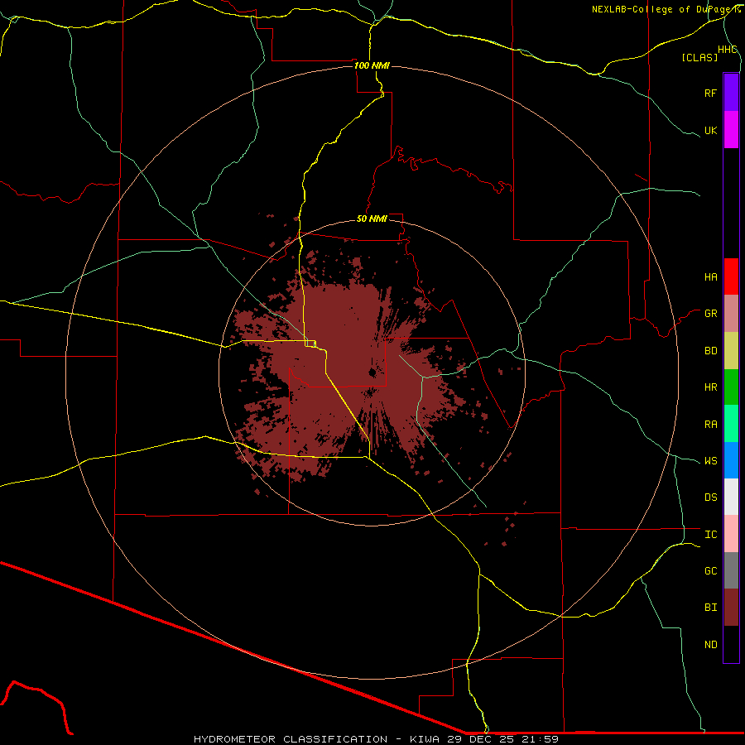Viewport: 745px width, 745px height.
Task: Click the HA red legend swatch
Action: point(731,276)
